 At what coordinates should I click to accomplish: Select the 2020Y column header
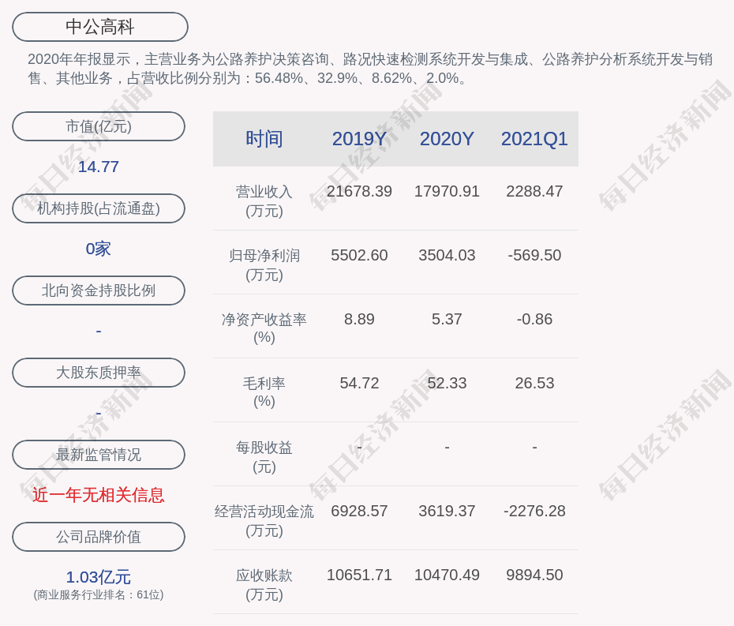(447, 139)
